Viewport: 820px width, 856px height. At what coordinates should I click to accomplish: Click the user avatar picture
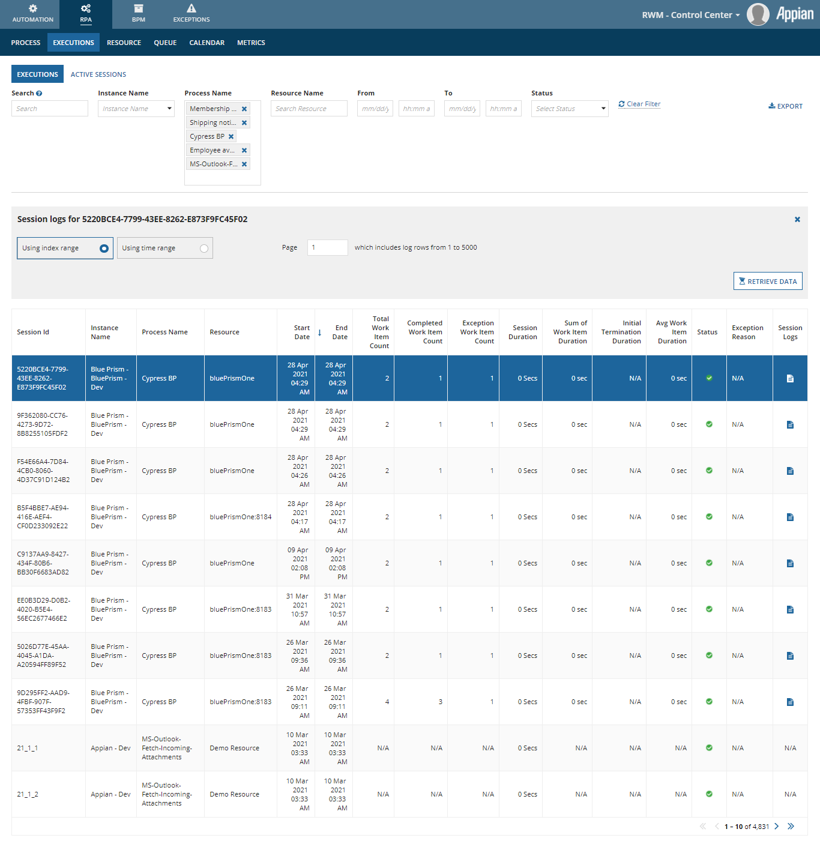[758, 14]
